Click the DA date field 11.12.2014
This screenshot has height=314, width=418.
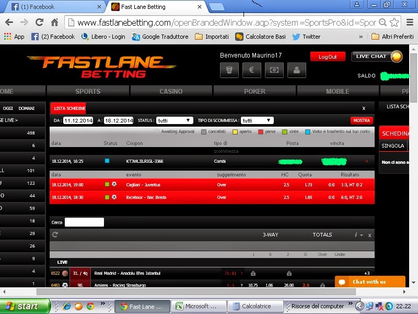click(78, 120)
